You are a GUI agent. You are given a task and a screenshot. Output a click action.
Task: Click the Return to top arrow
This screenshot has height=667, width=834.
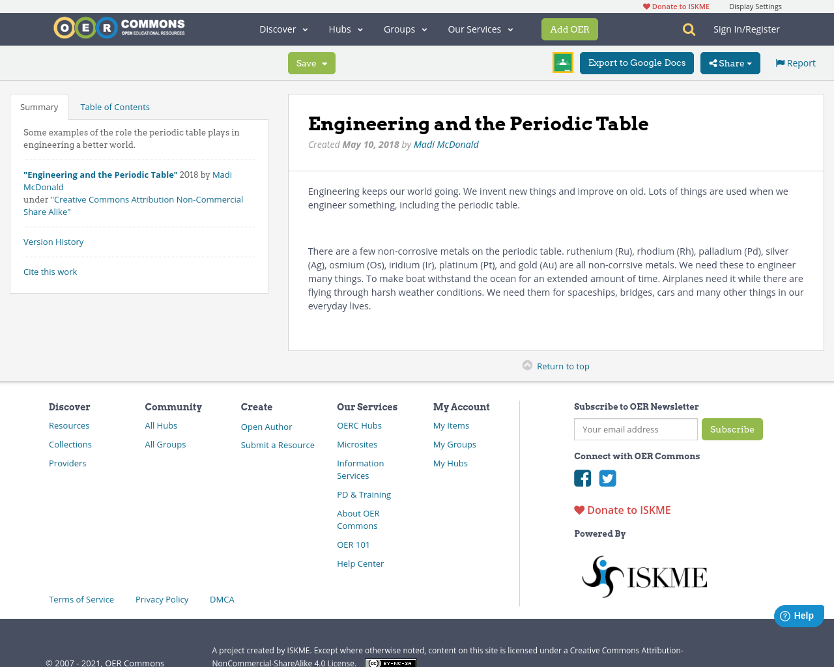tap(527, 365)
